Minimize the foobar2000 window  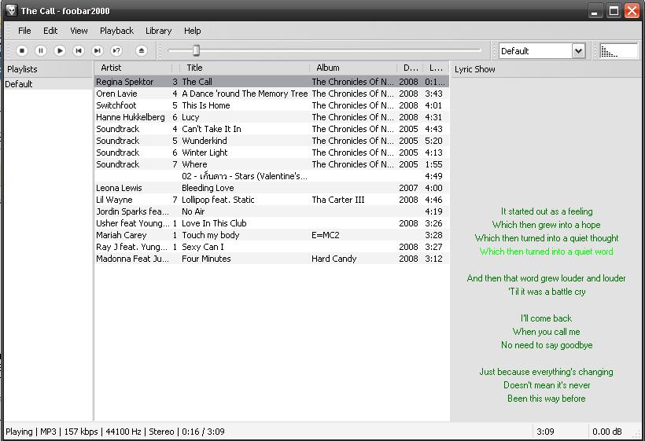click(595, 11)
